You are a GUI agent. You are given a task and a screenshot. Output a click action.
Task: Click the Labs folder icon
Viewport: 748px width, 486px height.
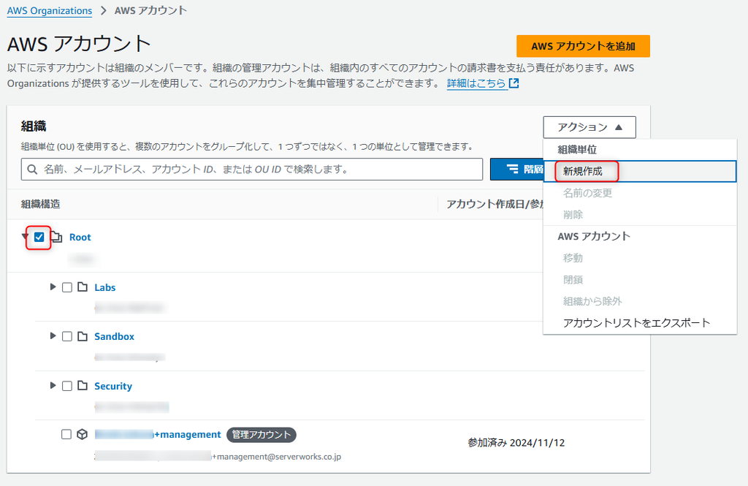click(83, 287)
